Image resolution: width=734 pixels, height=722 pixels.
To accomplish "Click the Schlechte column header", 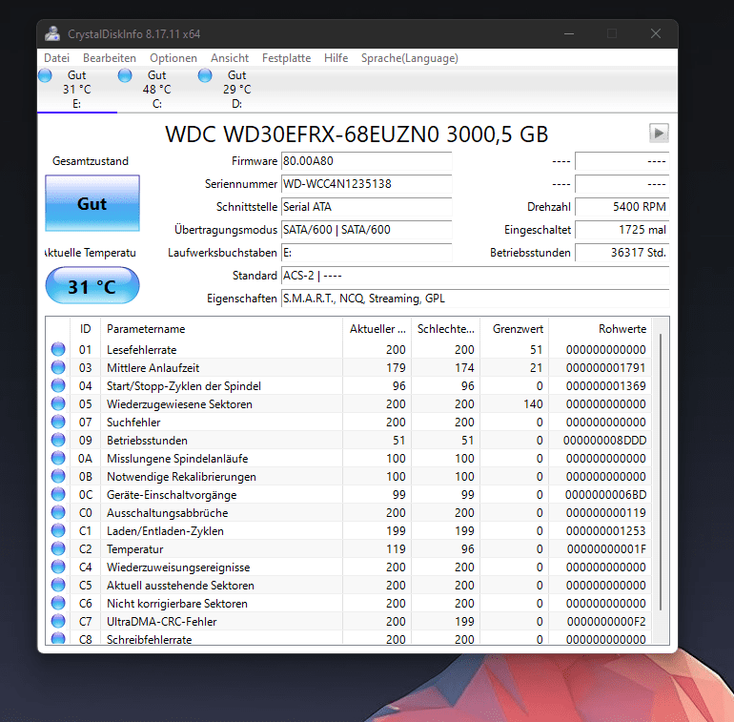I will [x=446, y=329].
